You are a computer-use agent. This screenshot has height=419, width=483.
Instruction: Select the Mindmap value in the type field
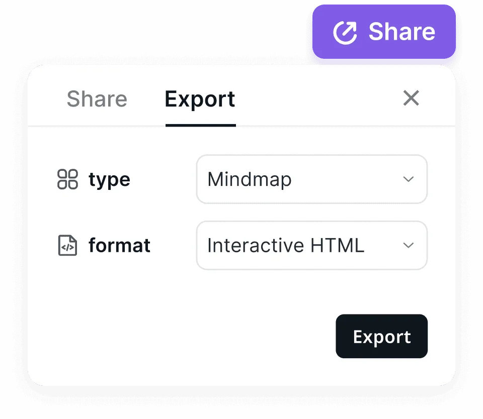click(x=249, y=179)
